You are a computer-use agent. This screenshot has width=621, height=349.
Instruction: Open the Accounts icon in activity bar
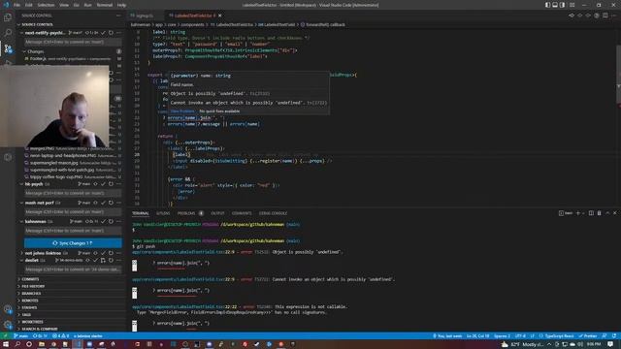[x=8, y=309]
